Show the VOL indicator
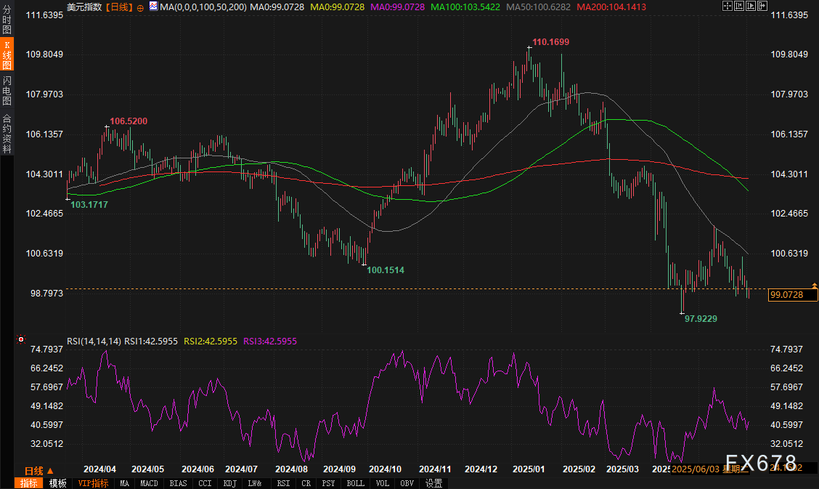The width and height of the screenshot is (819, 489). click(383, 483)
